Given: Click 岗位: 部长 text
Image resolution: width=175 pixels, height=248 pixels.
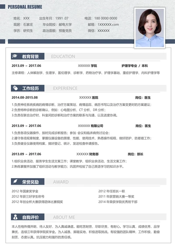Looking at the screenshot, I should click(136, 154).
